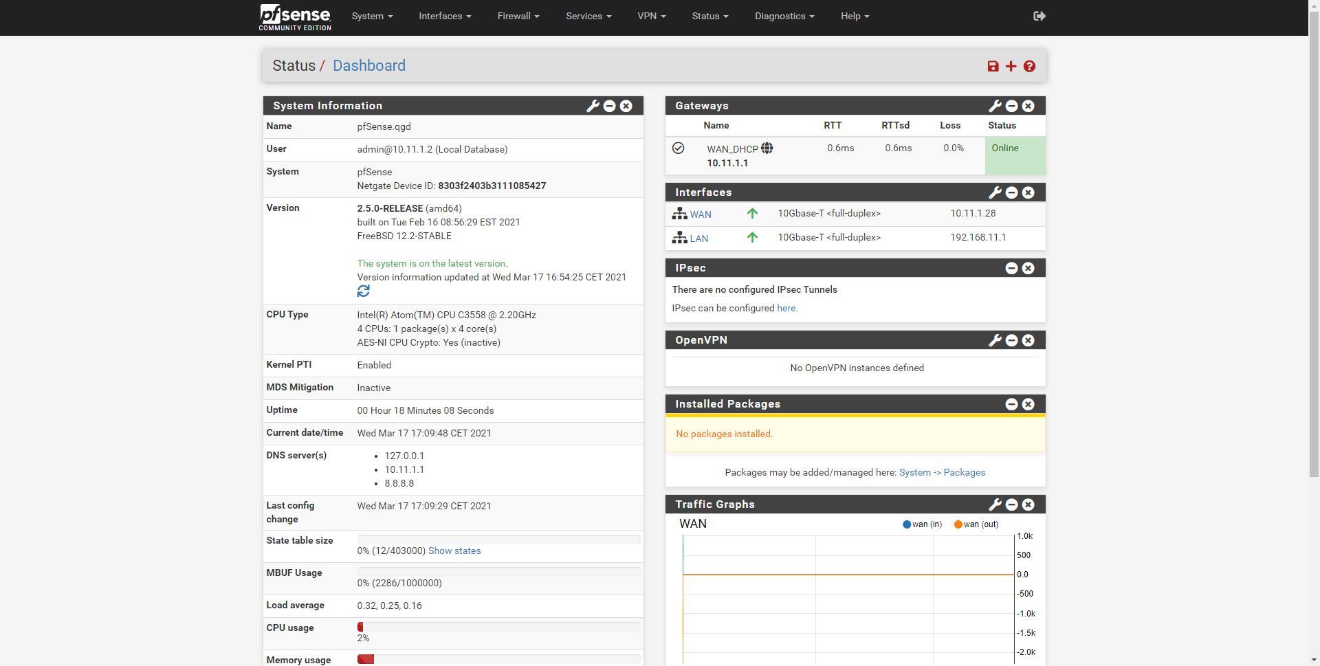Open the WAN interface link

(701, 214)
